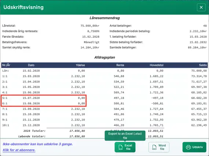Open the 'Klik for at abonnere.' link
The width and height of the screenshot is (209, 156).
19,150
